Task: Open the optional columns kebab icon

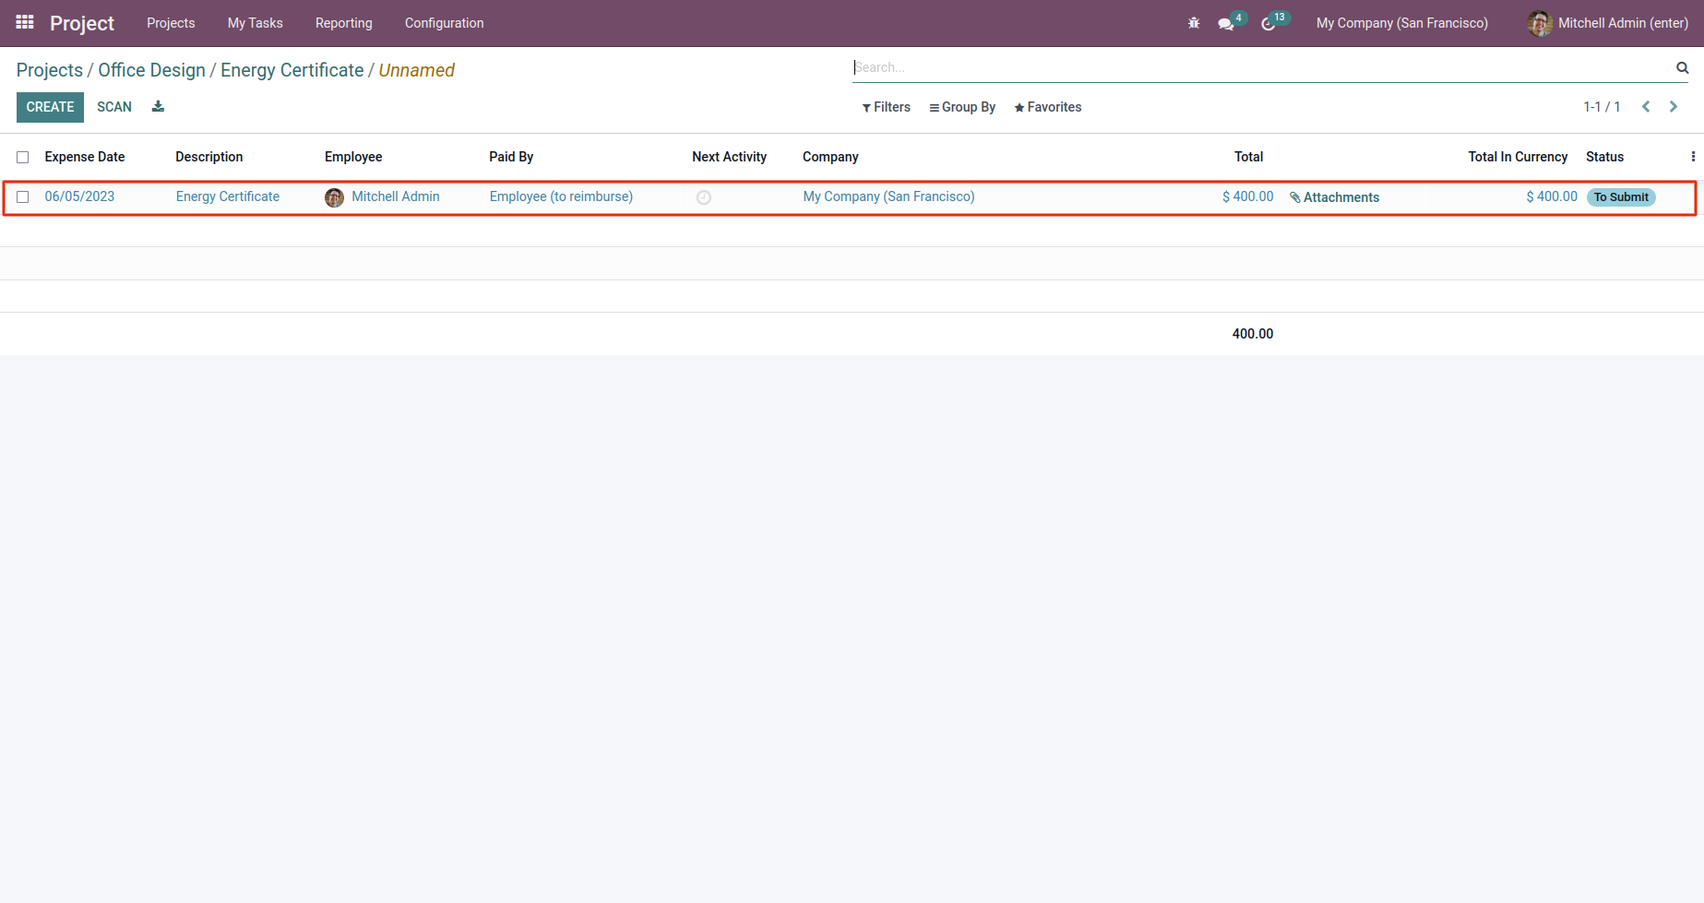Action: coord(1693,157)
